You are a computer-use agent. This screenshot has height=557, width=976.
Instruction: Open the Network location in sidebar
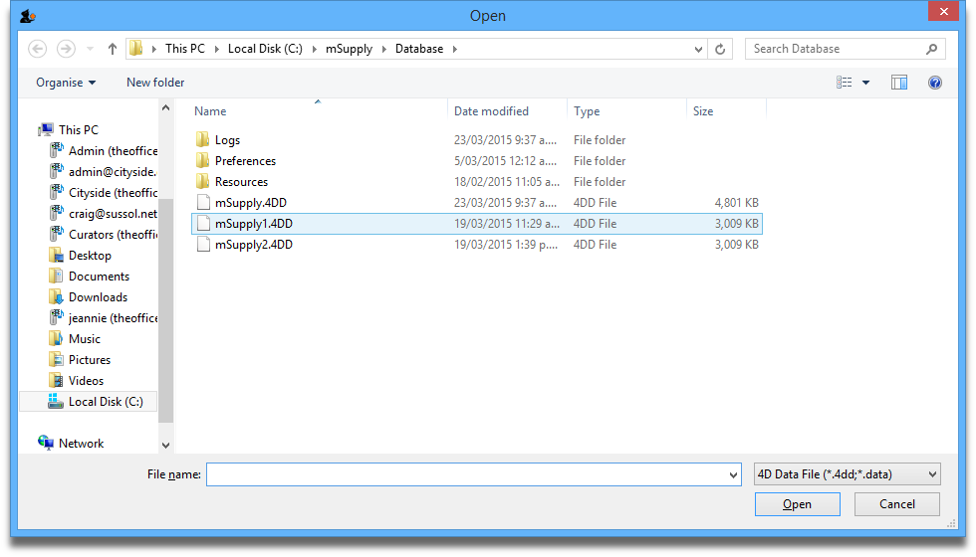pyautogui.click(x=81, y=444)
